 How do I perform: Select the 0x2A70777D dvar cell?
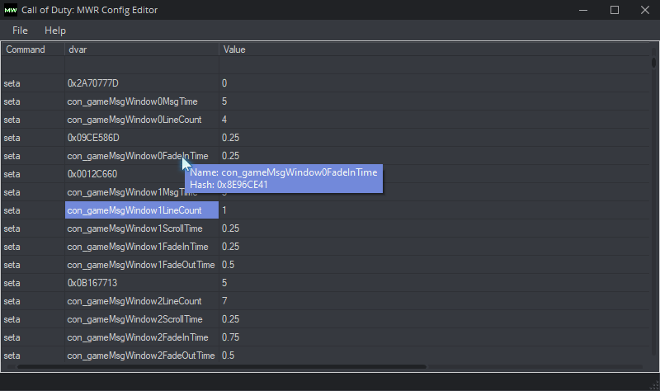(142, 83)
